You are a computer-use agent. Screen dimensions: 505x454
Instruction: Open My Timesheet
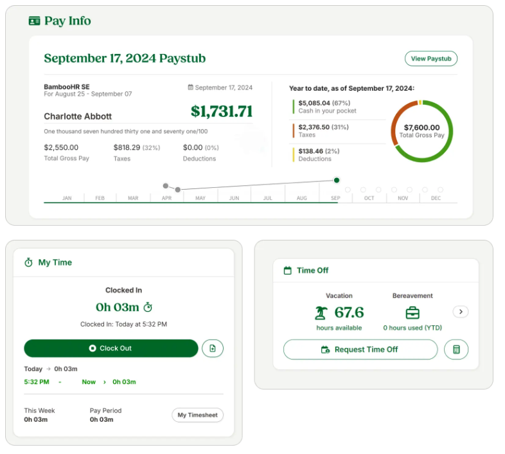197,415
